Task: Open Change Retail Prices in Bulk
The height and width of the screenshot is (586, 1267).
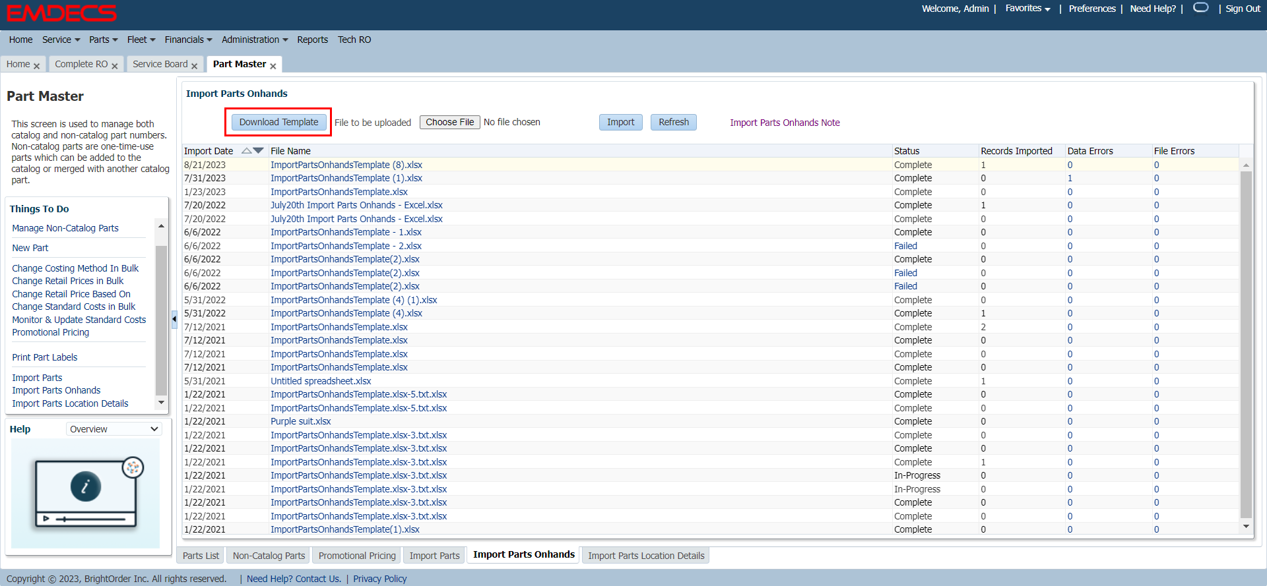Action: (67, 281)
